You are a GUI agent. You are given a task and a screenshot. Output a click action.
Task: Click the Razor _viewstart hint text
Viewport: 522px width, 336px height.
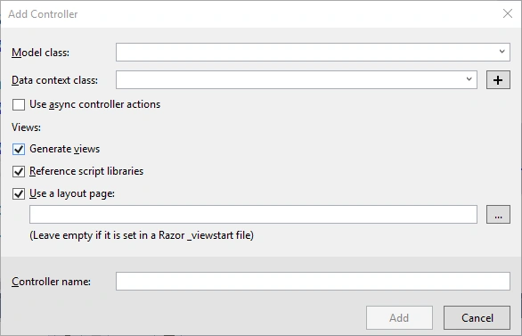coord(142,235)
